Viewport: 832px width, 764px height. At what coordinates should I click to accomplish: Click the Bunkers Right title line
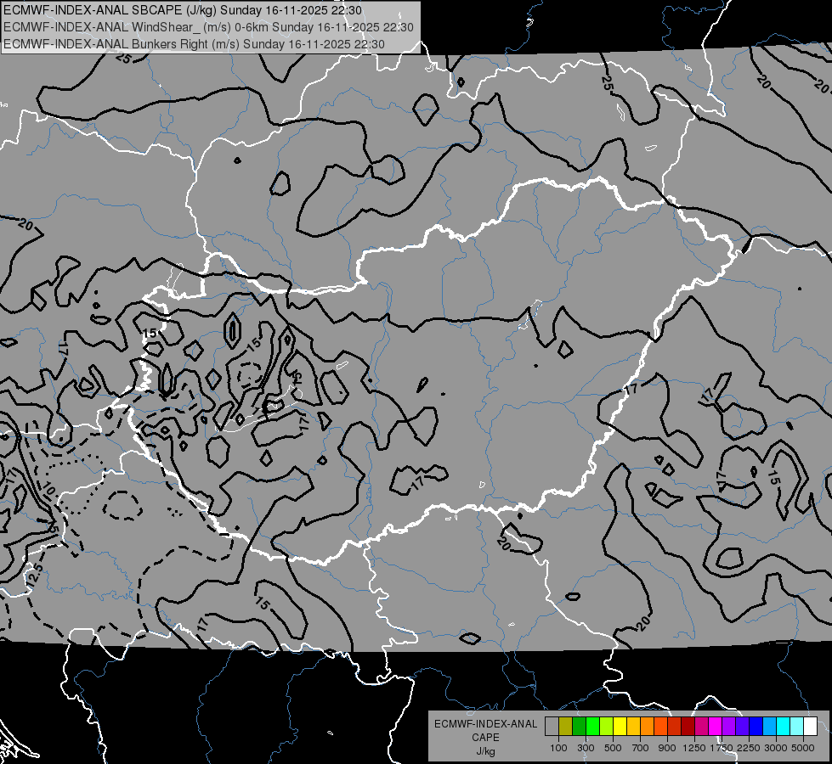[195, 44]
